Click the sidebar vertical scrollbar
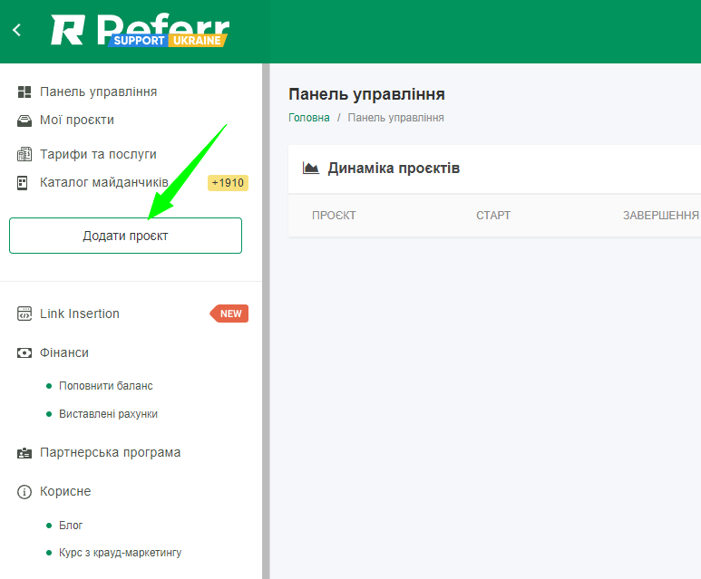The image size is (701, 579). (266, 317)
